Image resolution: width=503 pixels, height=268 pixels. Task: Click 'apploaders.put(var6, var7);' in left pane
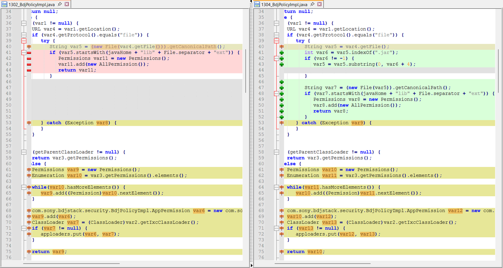tap(80, 234)
